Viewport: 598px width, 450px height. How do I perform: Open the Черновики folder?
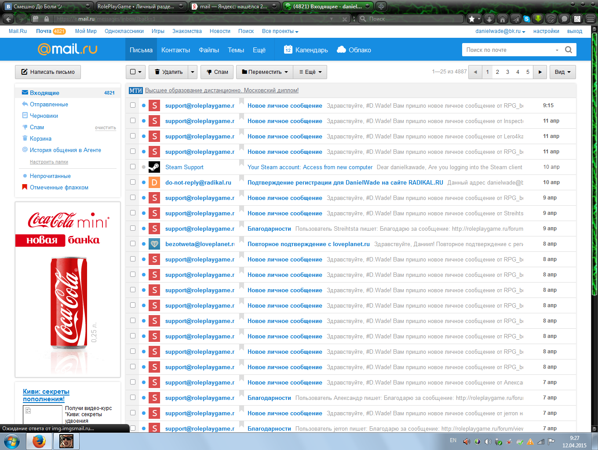[x=44, y=116]
